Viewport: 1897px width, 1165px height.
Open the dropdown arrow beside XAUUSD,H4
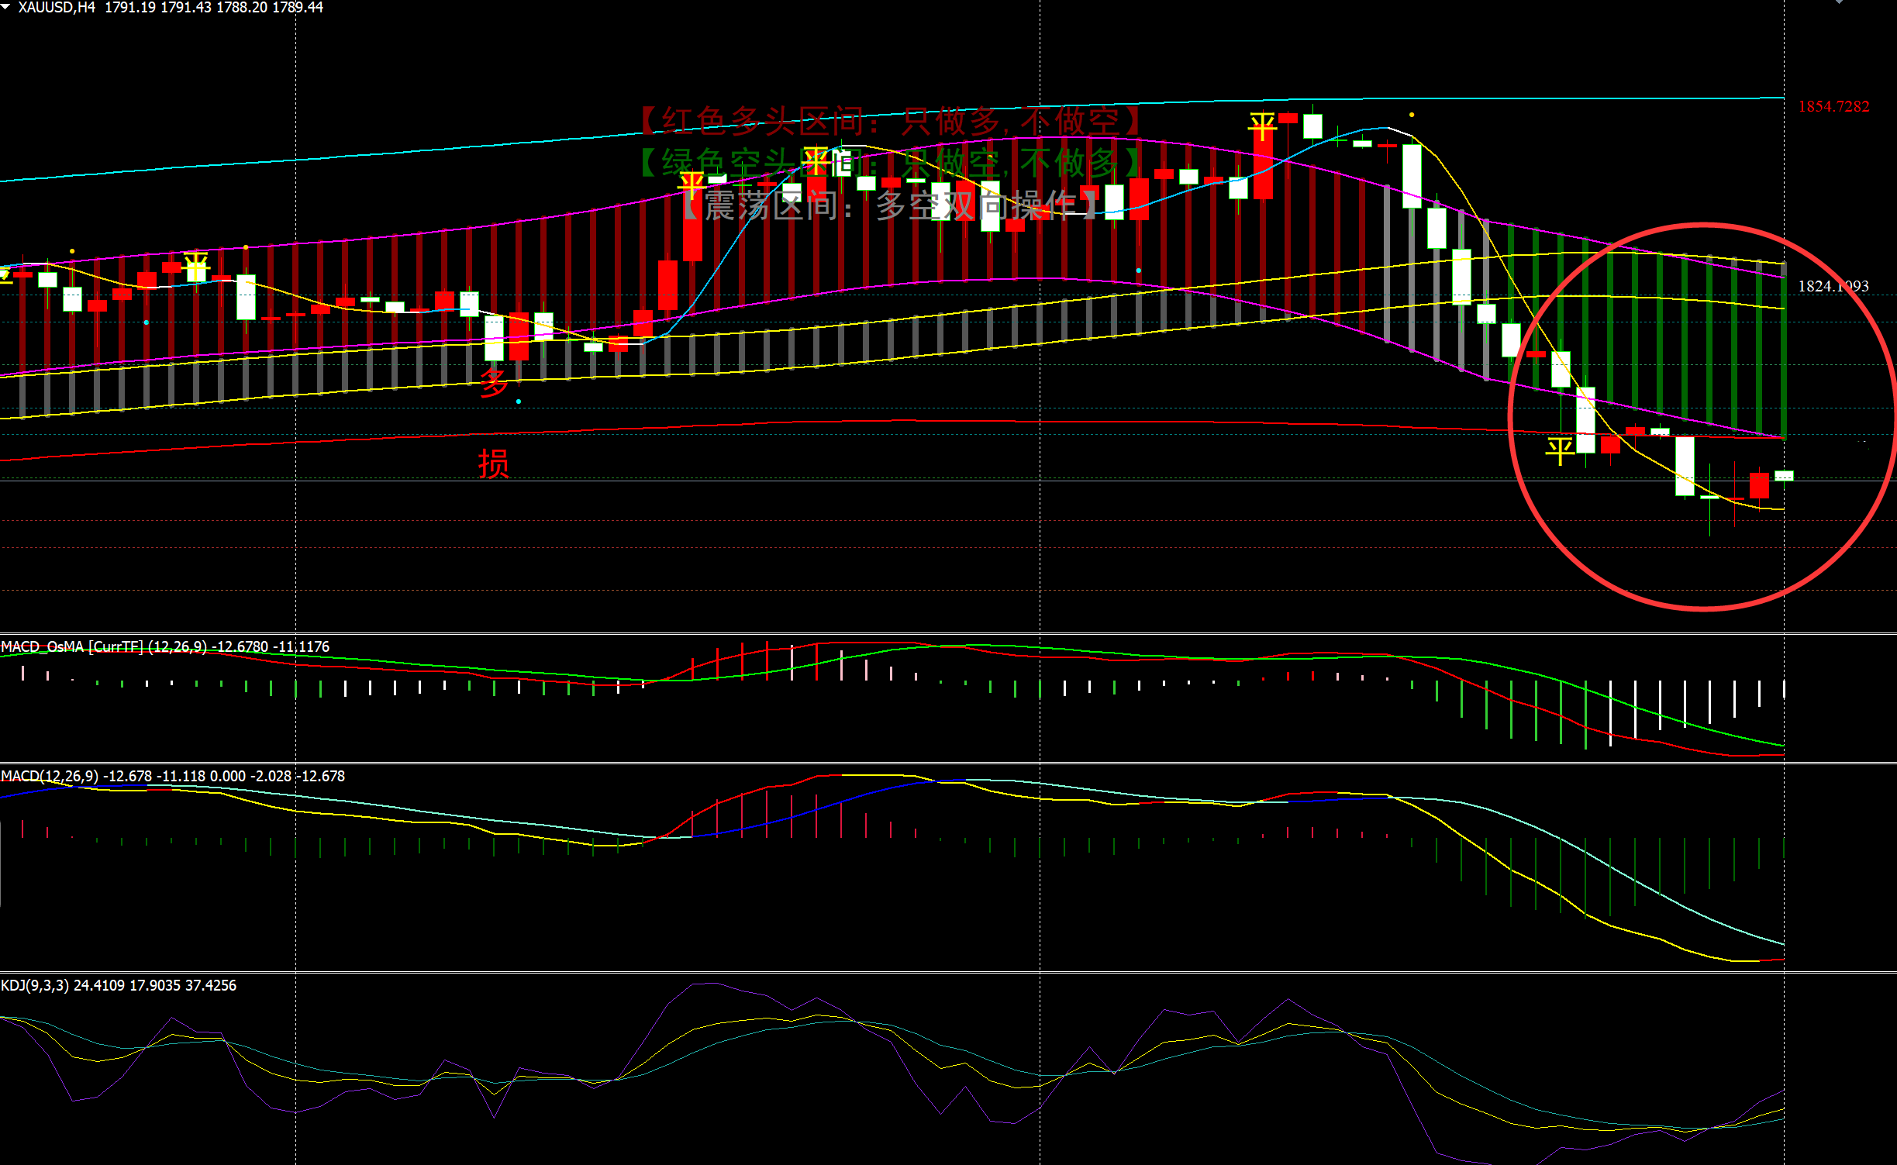click(5, 7)
